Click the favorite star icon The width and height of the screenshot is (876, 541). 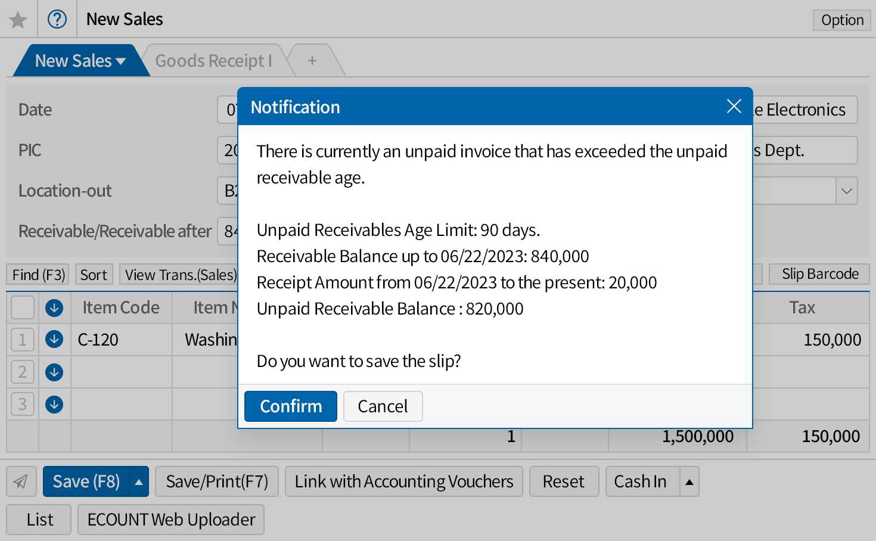(18, 20)
